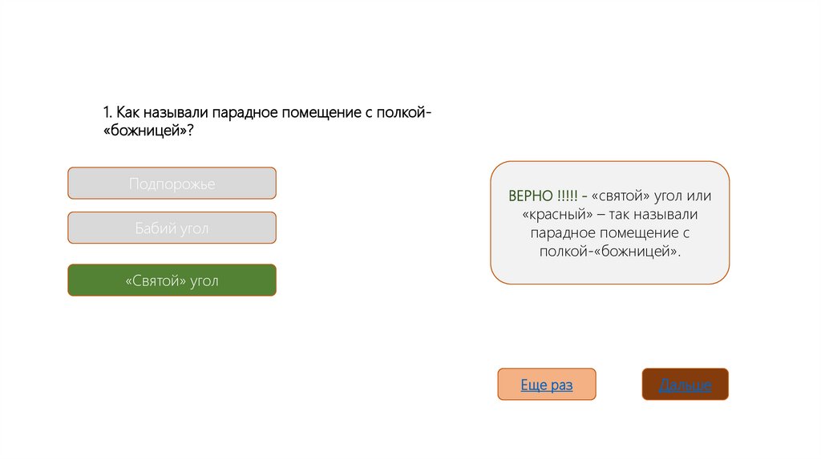Screen dimensions: 821x460
Task: Click парадное помещение с in the feedback box
Action: pyautogui.click(x=610, y=232)
